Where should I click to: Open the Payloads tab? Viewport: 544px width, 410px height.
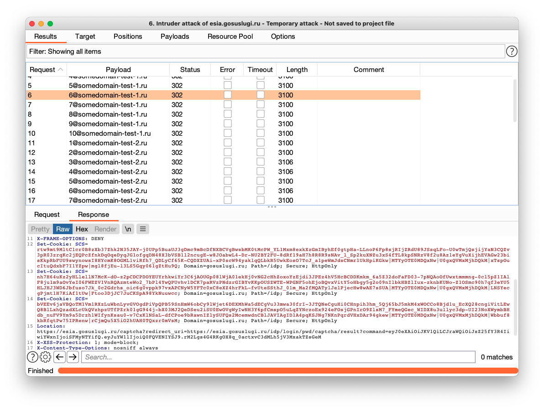174,36
